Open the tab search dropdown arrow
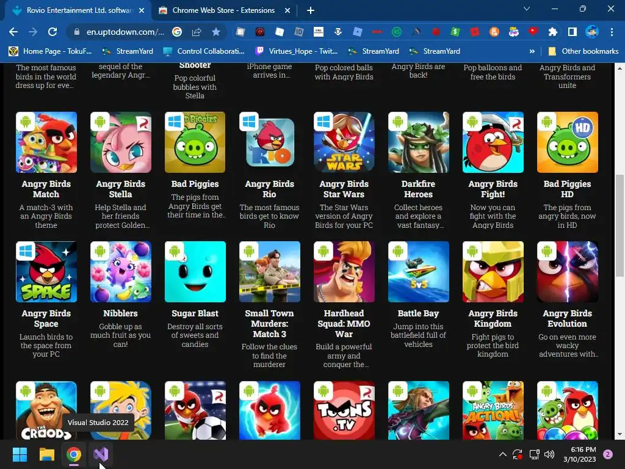 527,9
